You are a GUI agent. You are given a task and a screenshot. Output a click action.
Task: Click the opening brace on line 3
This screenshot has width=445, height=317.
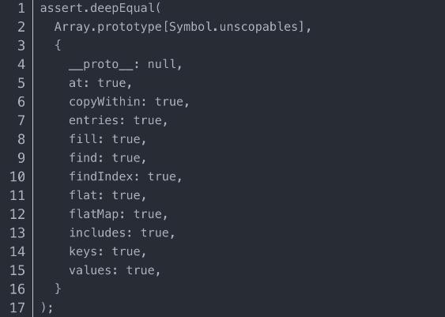click(x=58, y=45)
